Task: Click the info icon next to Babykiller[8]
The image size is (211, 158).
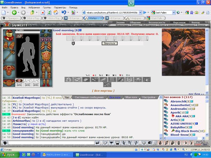Action: click(191, 127)
